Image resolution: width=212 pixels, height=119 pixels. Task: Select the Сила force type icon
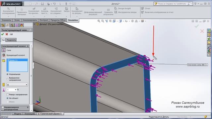(4, 50)
